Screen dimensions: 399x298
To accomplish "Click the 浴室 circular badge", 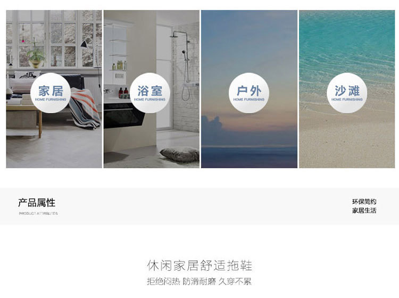I will click(x=149, y=93).
